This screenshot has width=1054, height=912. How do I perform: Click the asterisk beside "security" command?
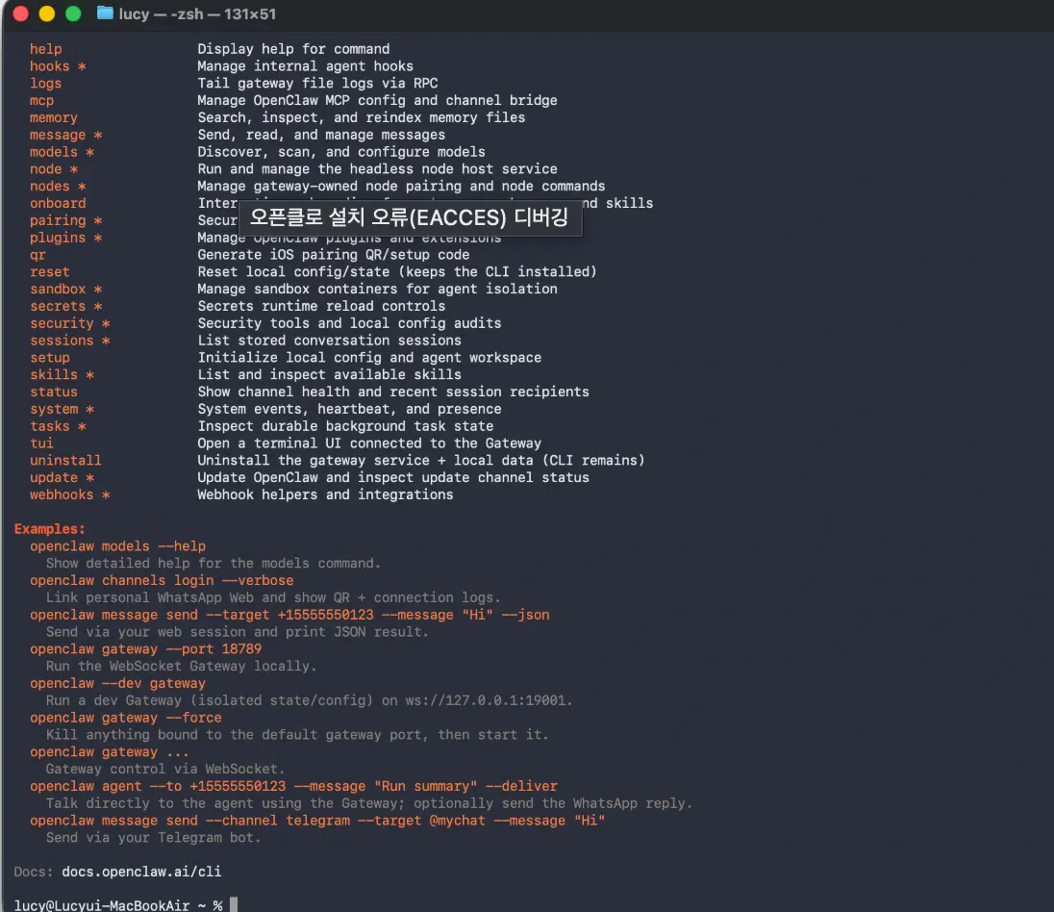106,324
